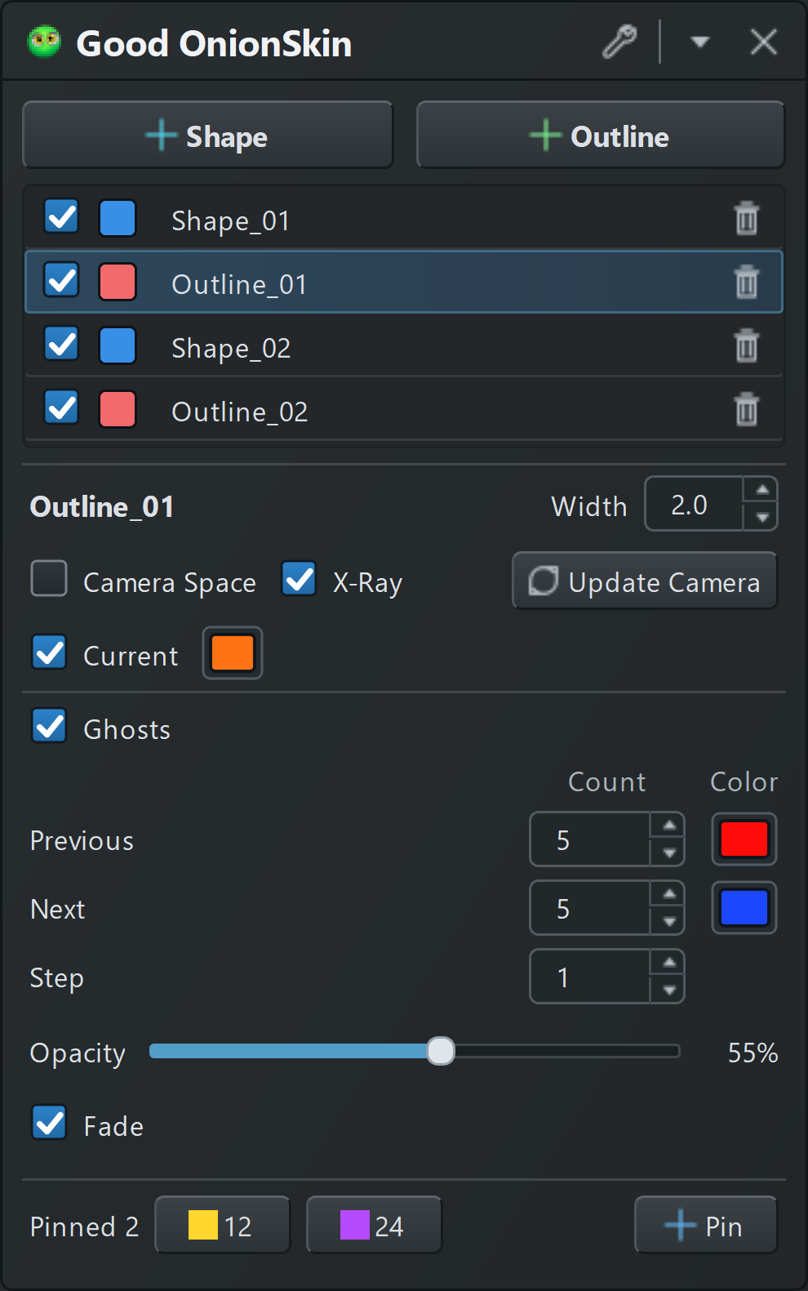This screenshot has width=808, height=1291.
Task: Click the Good OnionSkin green logo icon
Action: tap(44, 42)
